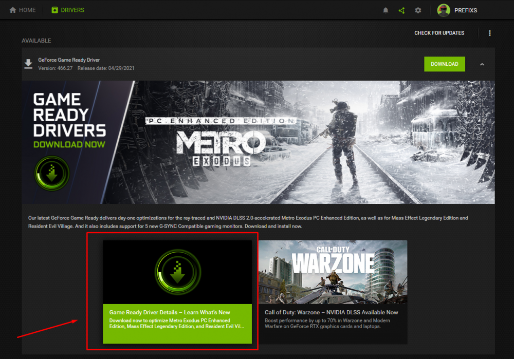Click the Game Ready Driver Details – Learn What's New title
This screenshot has width=514, height=359.
tap(170, 312)
